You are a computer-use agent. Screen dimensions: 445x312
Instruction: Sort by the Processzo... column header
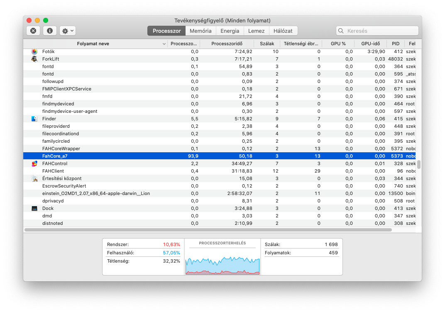click(x=183, y=44)
